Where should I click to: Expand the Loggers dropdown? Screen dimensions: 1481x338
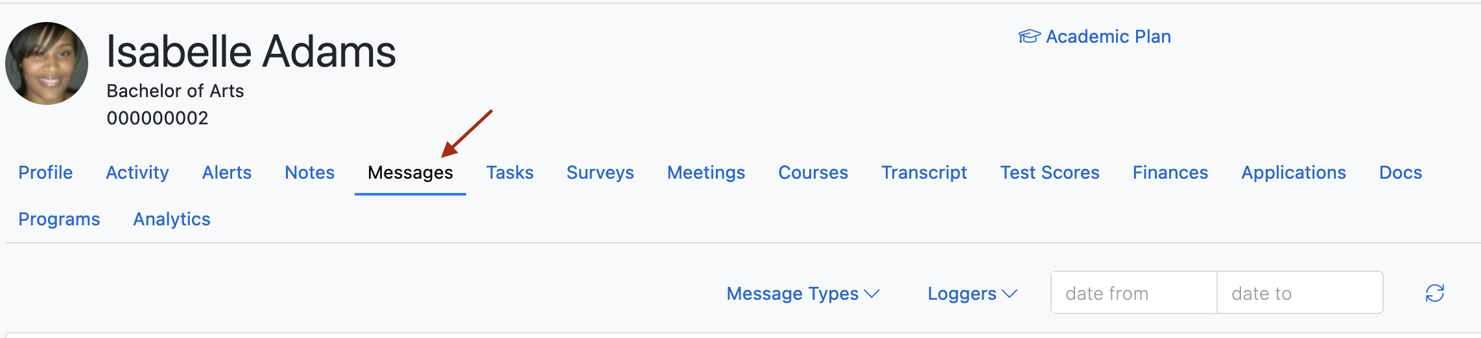972,293
